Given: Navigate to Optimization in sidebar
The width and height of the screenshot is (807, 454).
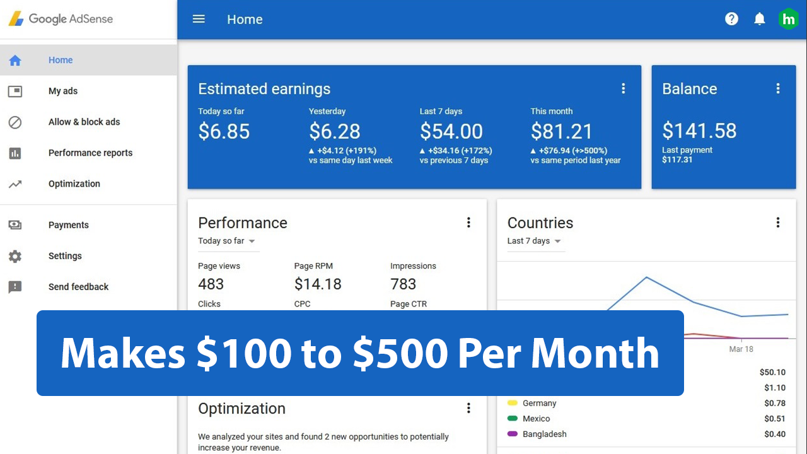Looking at the screenshot, I should (x=74, y=183).
